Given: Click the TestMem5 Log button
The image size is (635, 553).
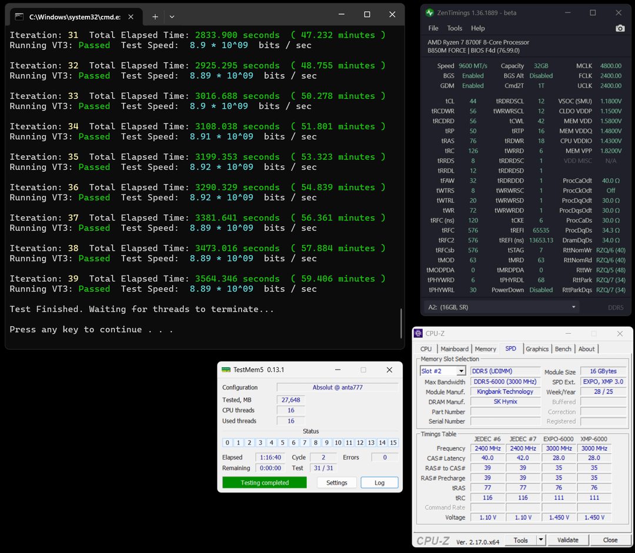Looking at the screenshot, I should point(379,482).
